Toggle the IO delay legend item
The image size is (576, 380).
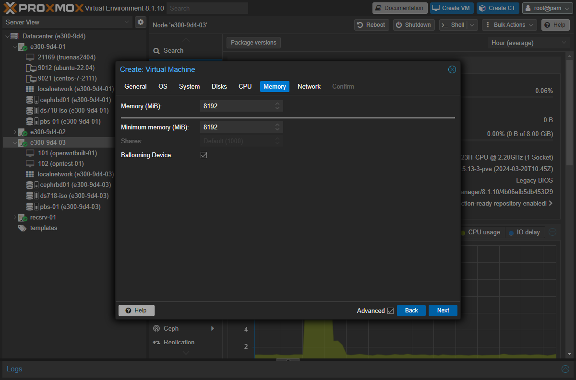524,232
